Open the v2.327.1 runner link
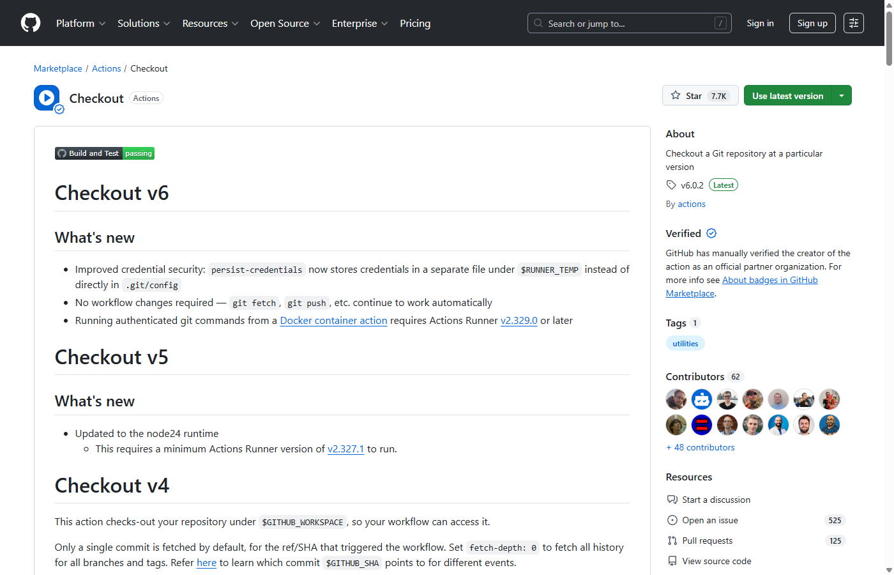This screenshot has width=894, height=575. coord(345,448)
